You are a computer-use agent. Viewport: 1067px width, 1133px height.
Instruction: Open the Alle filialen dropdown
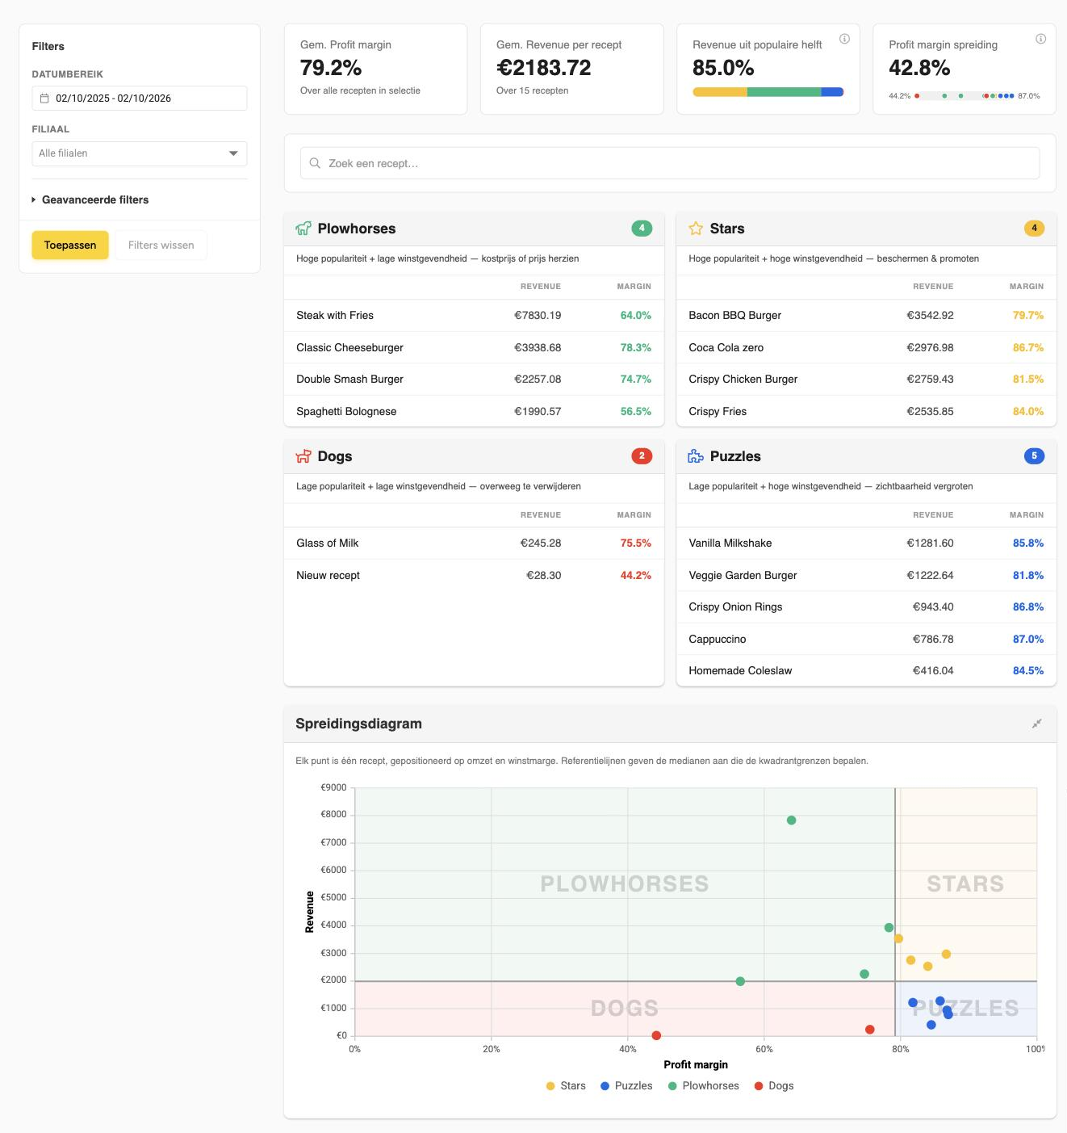point(140,153)
